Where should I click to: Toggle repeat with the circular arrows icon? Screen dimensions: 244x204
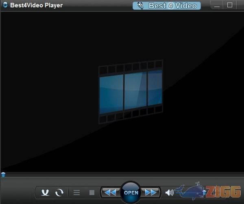pos(59,193)
